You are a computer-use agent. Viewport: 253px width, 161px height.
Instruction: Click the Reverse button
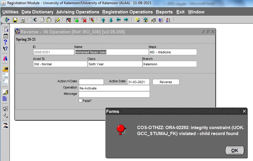coord(166,82)
